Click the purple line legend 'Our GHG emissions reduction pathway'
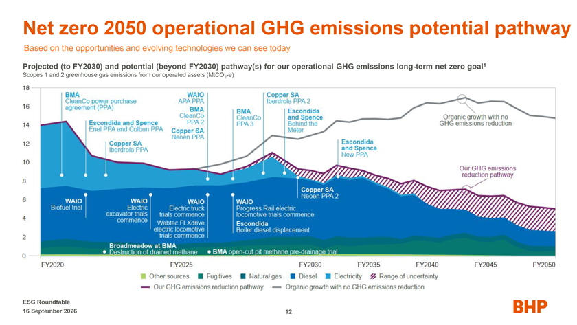577x325 pixels. coord(202,287)
